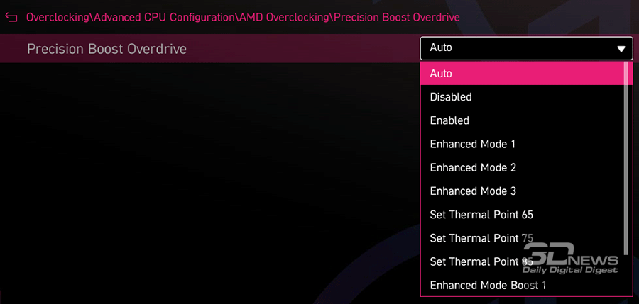Click the dropdown arrow beside Auto
The image size is (639, 304).
(x=621, y=49)
